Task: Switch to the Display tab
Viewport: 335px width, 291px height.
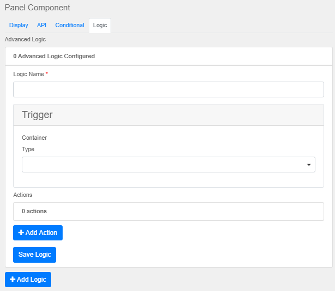Action: [x=19, y=26]
